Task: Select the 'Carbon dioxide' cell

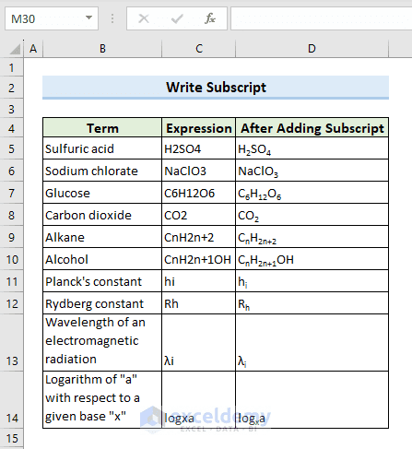Action: pos(102,215)
